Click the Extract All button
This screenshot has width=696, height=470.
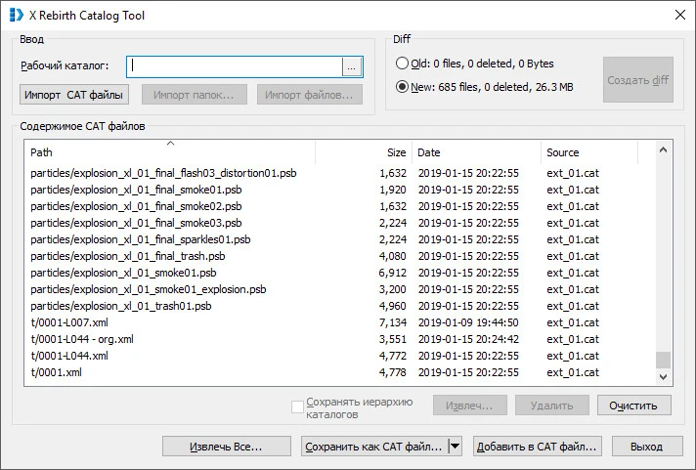click(x=226, y=447)
